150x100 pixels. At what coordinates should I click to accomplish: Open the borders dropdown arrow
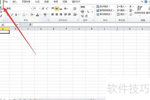pyautogui.click(x=27, y=15)
